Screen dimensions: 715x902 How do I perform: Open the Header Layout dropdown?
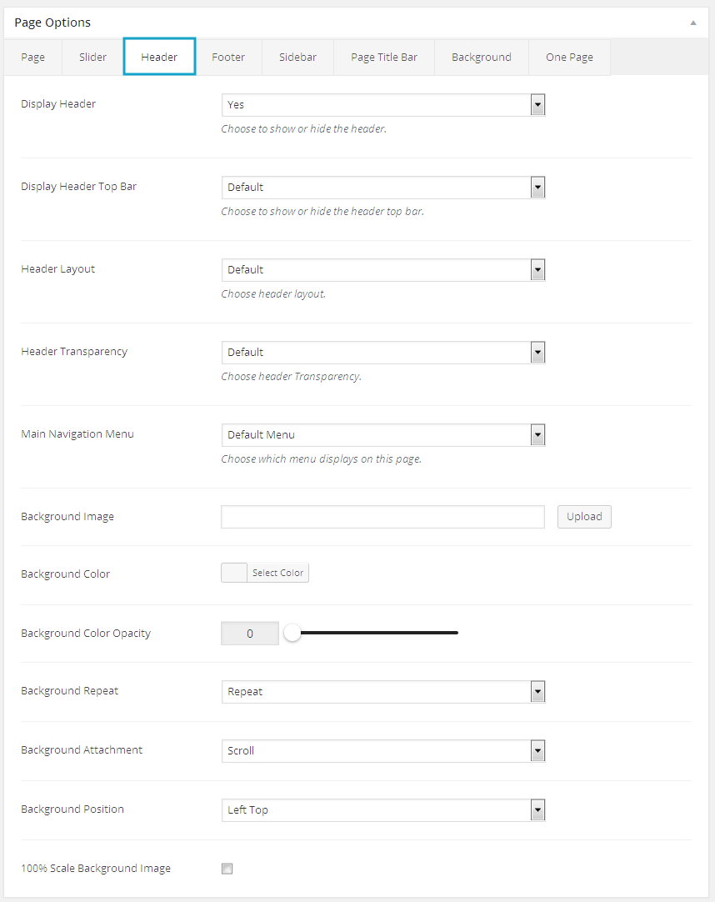point(383,270)
